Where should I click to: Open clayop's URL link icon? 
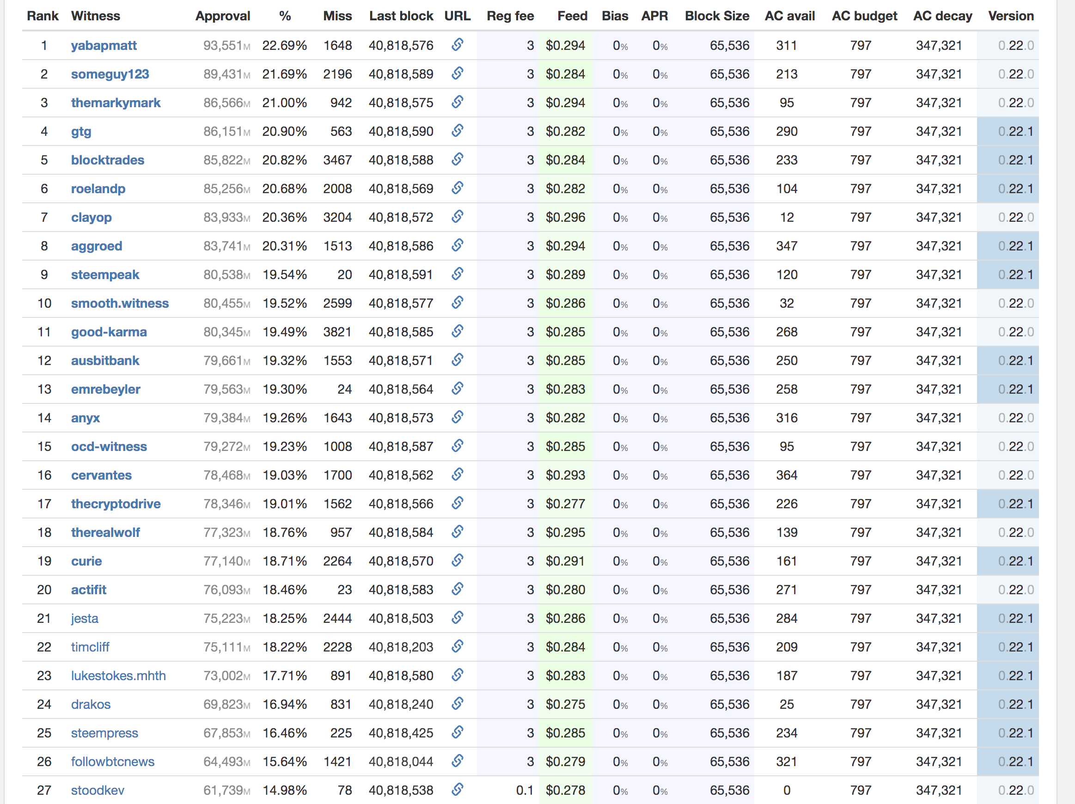[x=457, y=217]
